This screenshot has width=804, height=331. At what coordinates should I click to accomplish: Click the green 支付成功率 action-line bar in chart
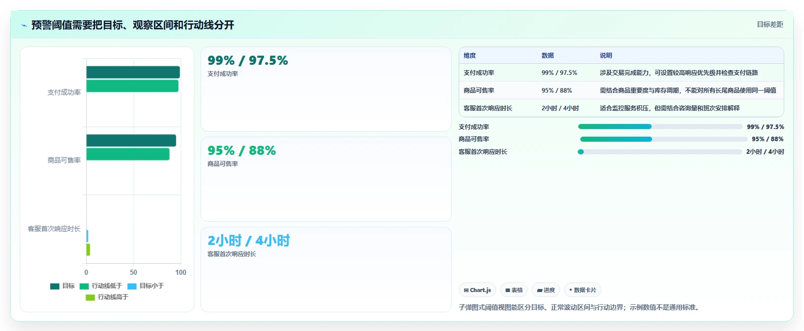[132, 86]
